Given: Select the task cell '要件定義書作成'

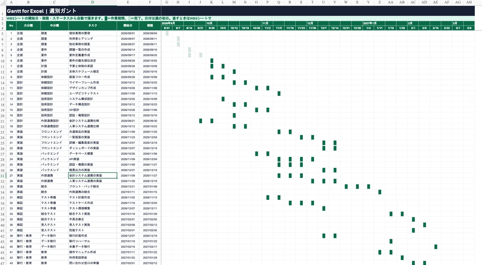Looking at the screenshot, I should pos(93,55).
